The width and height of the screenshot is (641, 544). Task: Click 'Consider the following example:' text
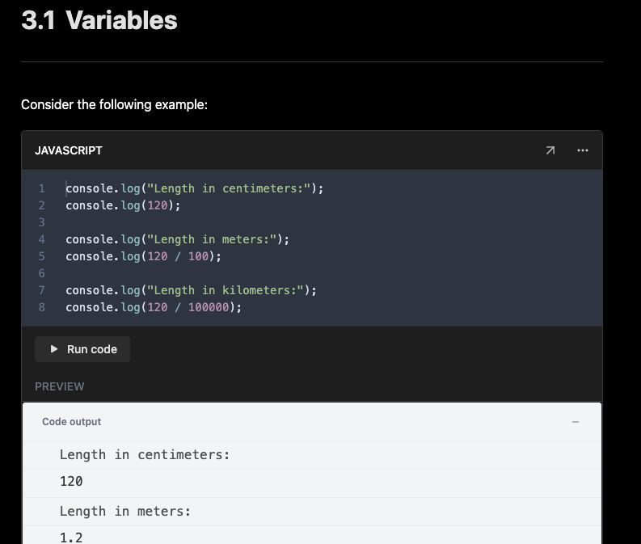pos(115,104)
